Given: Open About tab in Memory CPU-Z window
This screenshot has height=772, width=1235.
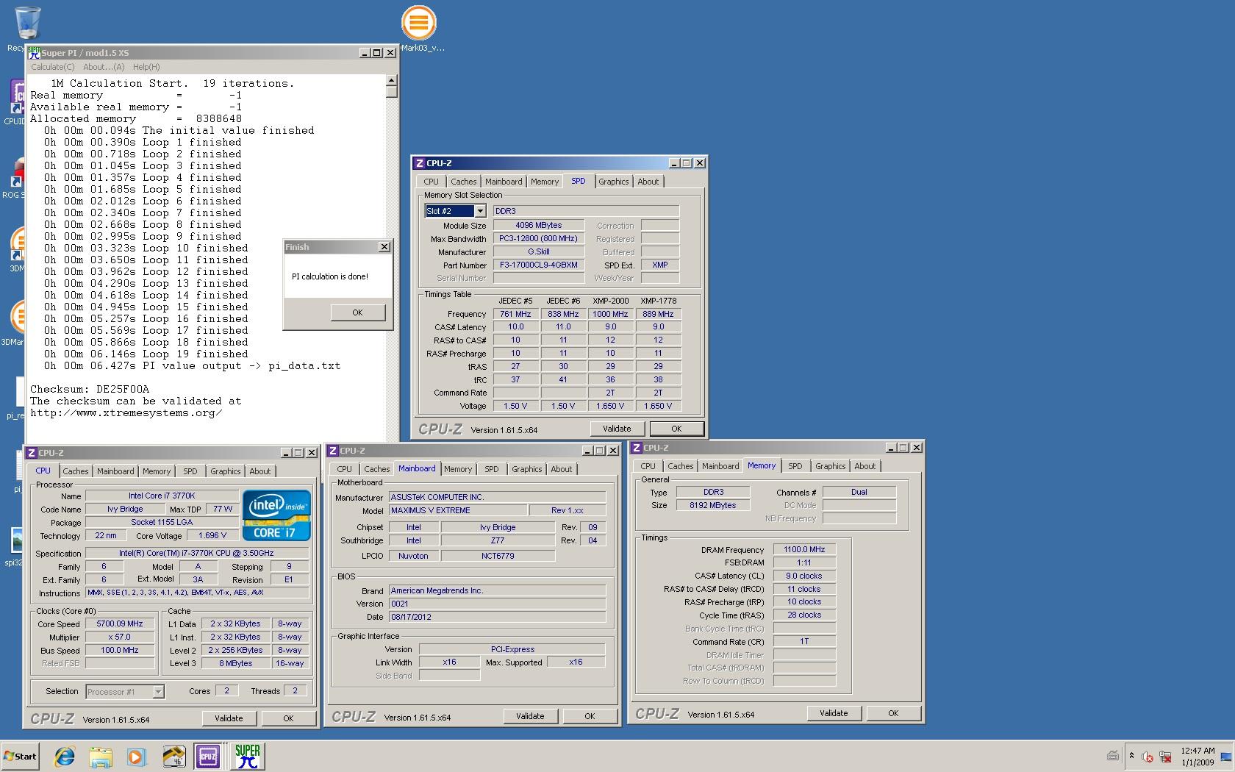Looking at the screenshot, I should coord(865,466).
